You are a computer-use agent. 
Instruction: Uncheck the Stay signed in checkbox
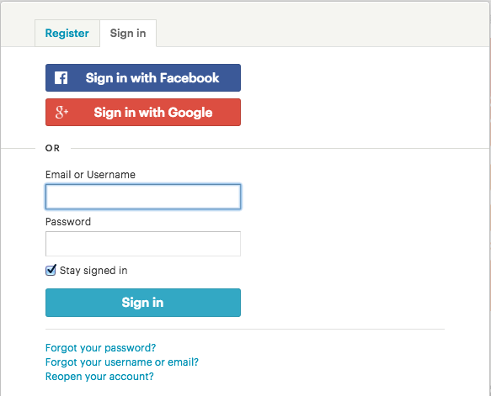click(x=51, y=271)
